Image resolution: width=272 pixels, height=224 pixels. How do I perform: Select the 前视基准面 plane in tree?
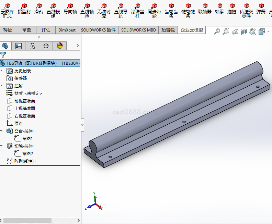pyautogui.click(x=24, y=101)
